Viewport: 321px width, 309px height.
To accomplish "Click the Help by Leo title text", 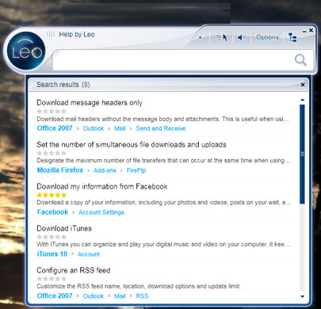I will coord(77,34).
